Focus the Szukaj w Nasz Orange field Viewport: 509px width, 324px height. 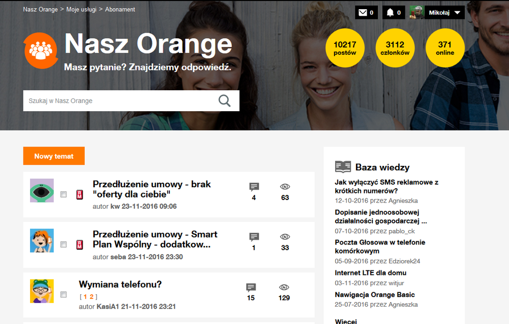(131, 101)
